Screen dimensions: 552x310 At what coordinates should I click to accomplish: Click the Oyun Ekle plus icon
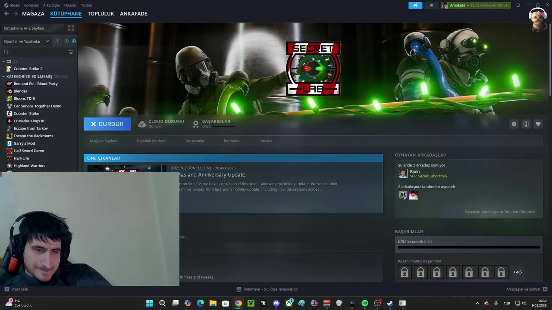pyautogui.click(x=6, y=289)
